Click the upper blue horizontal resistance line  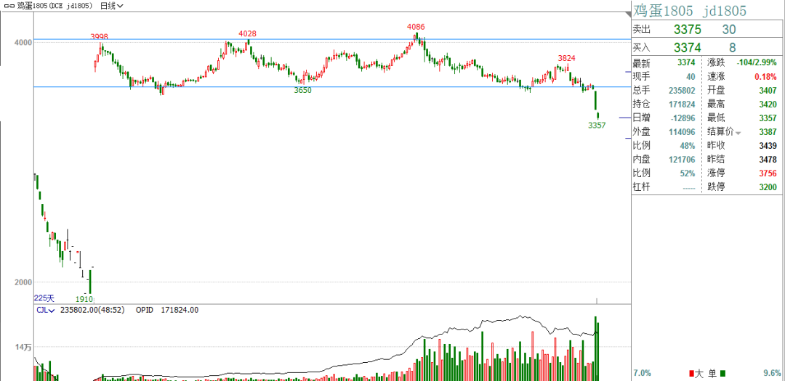(327, 39)
